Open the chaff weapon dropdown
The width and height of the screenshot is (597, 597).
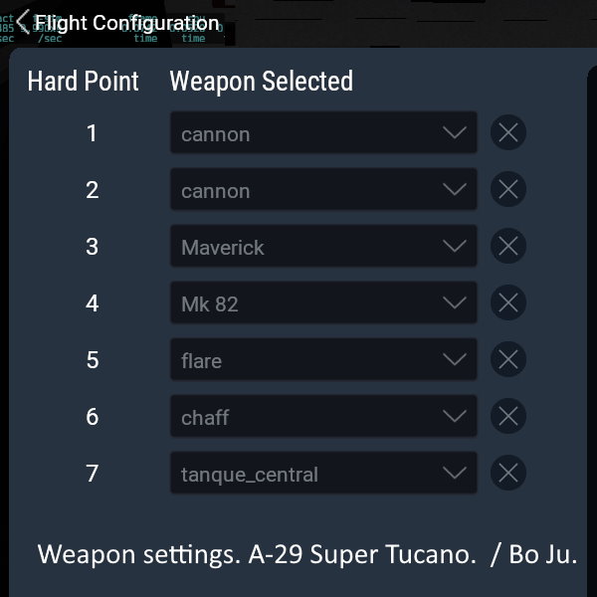(322, 417)
